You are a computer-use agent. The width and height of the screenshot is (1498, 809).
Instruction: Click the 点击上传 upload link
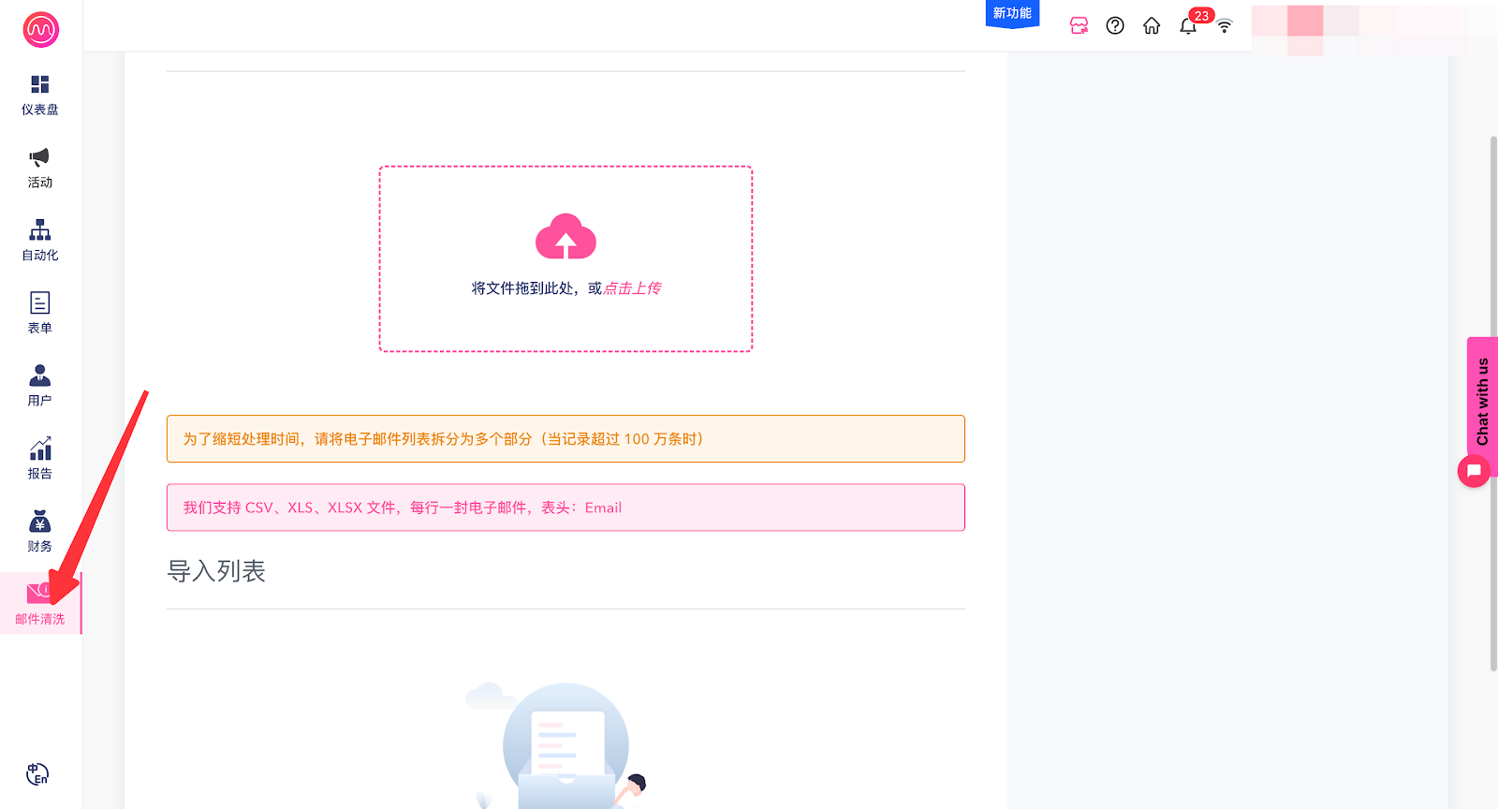632,288
